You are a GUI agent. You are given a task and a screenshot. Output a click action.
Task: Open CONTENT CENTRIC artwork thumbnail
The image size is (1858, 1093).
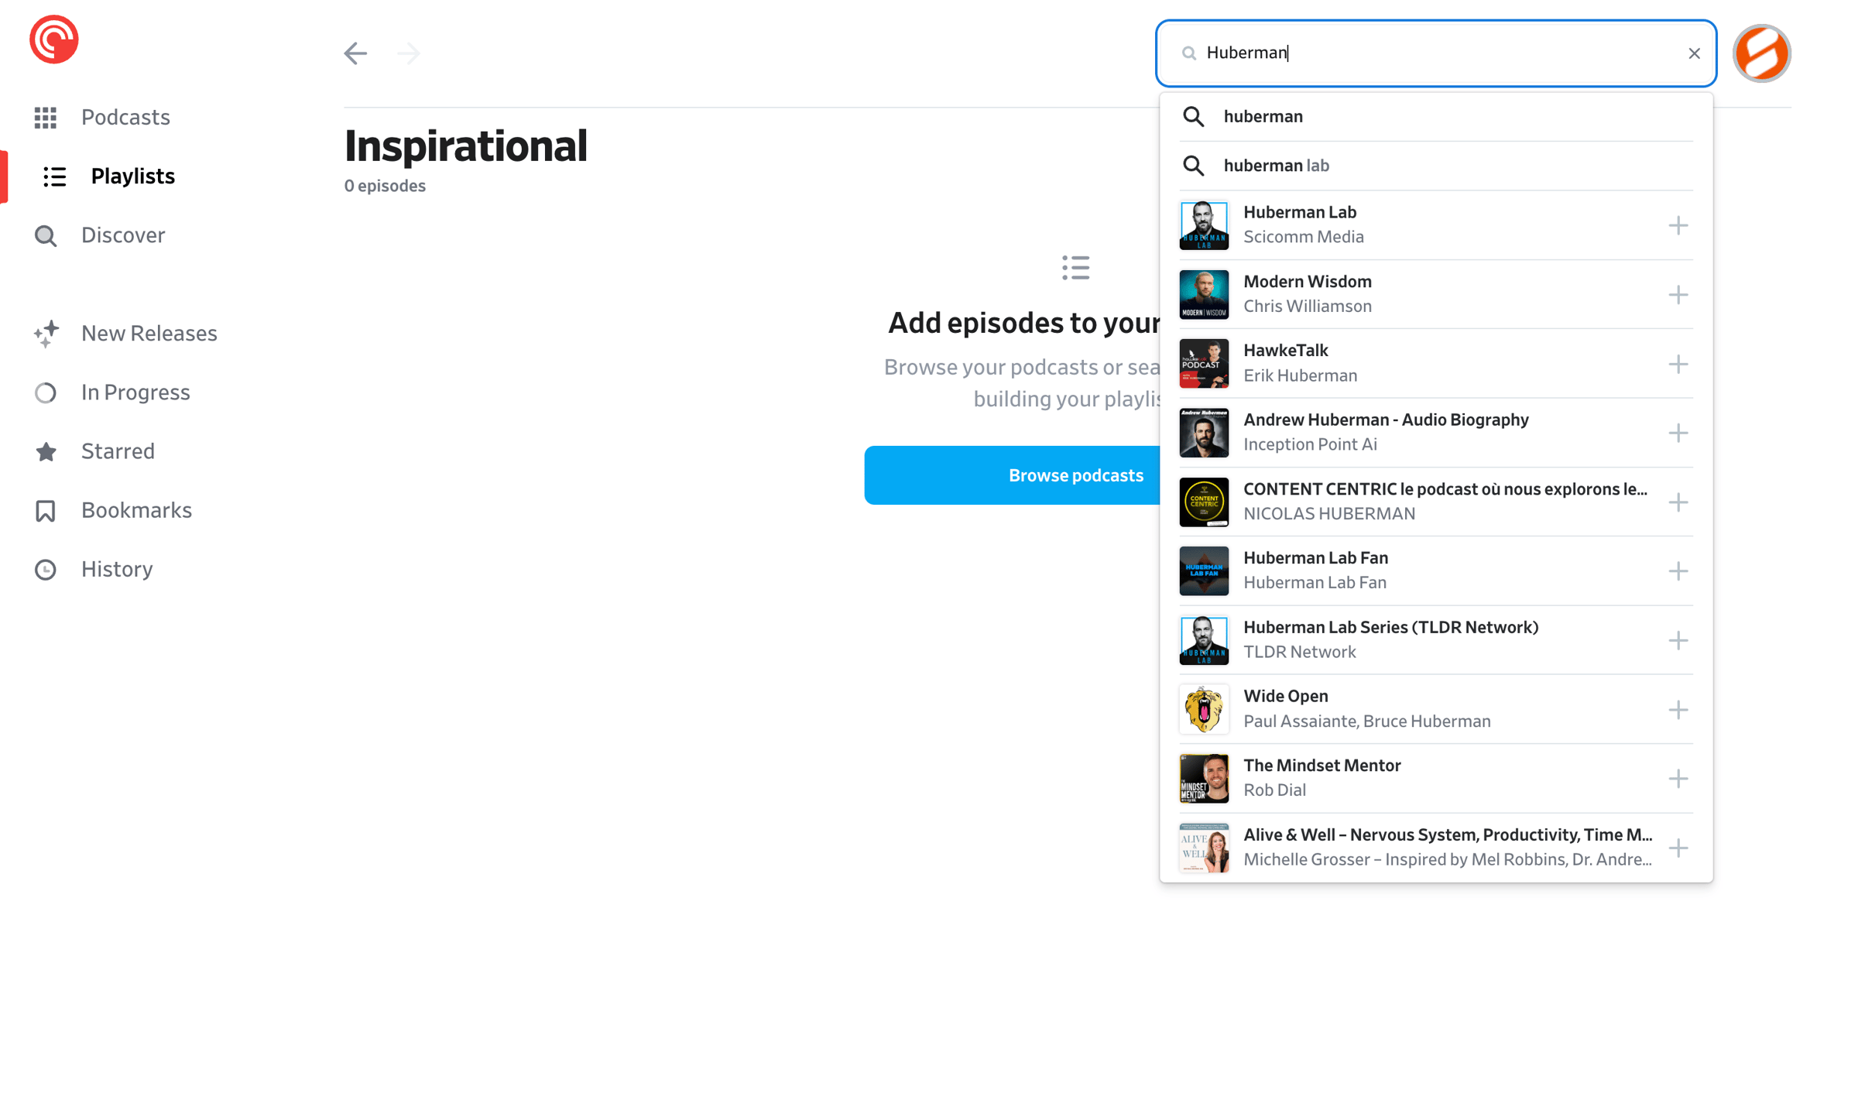click(x=1204, y=502)
